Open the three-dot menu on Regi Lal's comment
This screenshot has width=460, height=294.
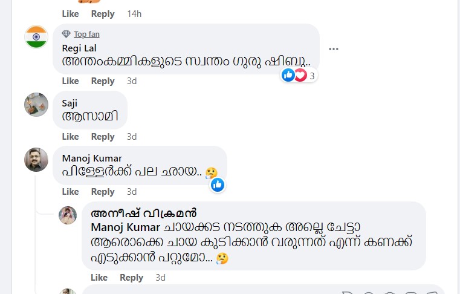click(334, 48)
